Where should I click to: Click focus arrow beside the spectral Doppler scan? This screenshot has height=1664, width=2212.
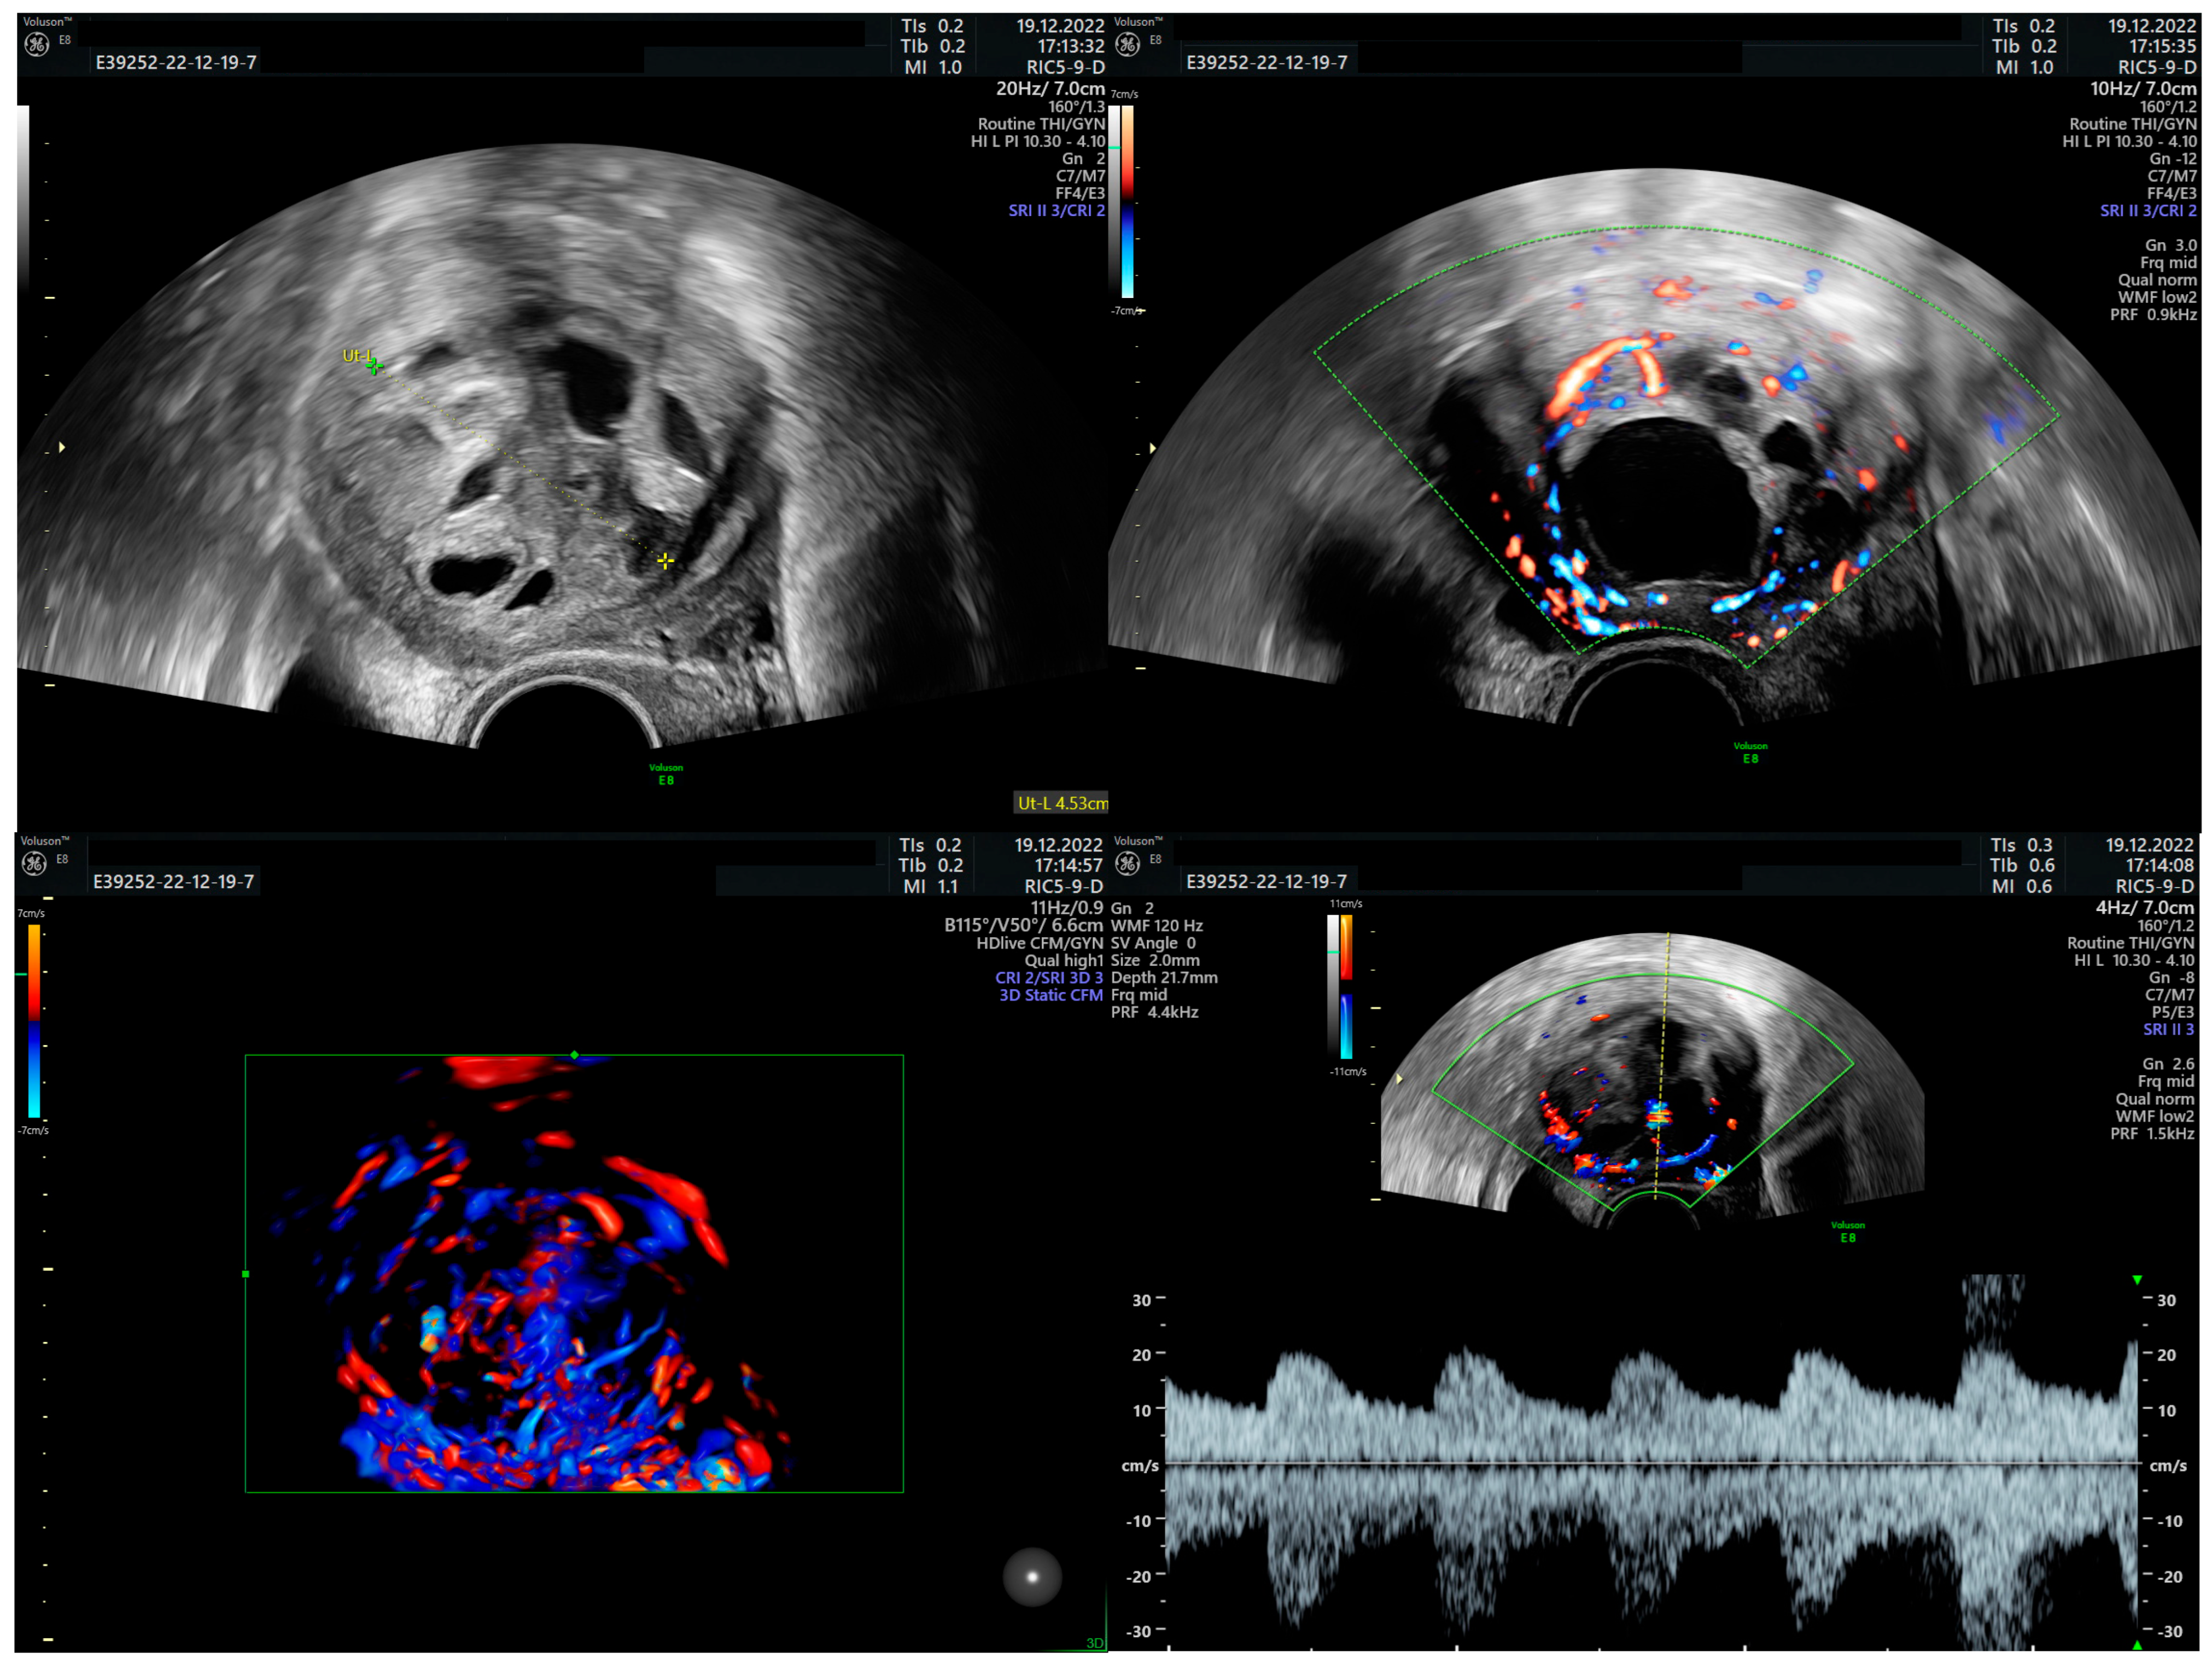1399,1079
